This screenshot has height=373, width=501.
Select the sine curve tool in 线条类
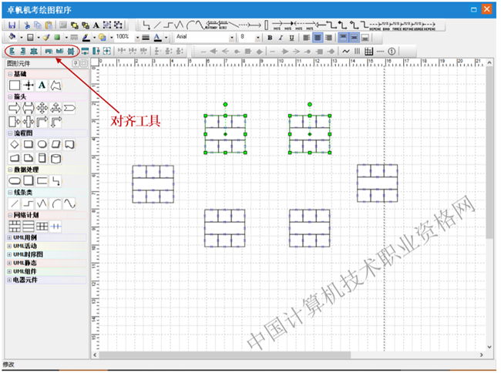[x=69, y=203]
